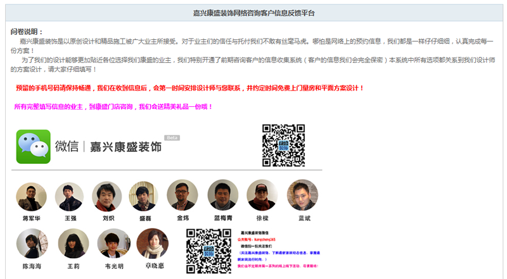Open the QR code next to the WeChat banner
The image size is (507, 279).
point(283,146)
